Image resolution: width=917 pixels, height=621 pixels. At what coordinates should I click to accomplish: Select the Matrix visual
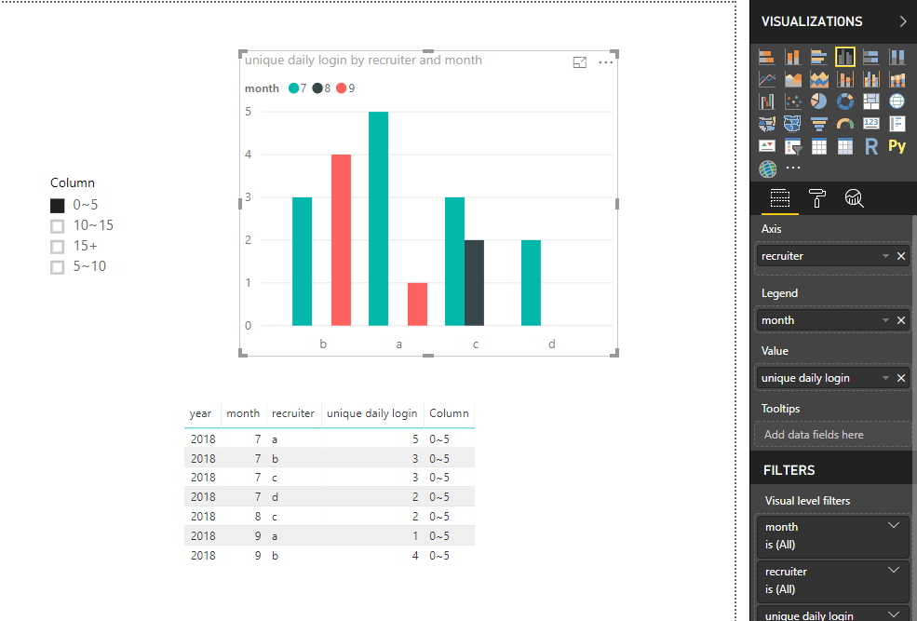click(x=845, y=146)
